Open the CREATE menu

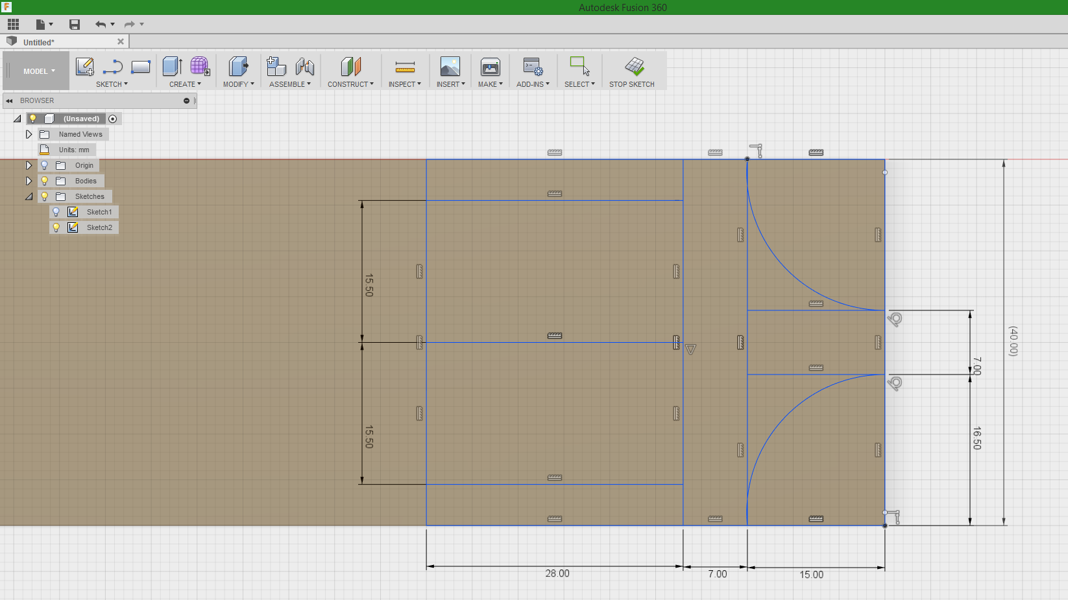click(185, 84)
